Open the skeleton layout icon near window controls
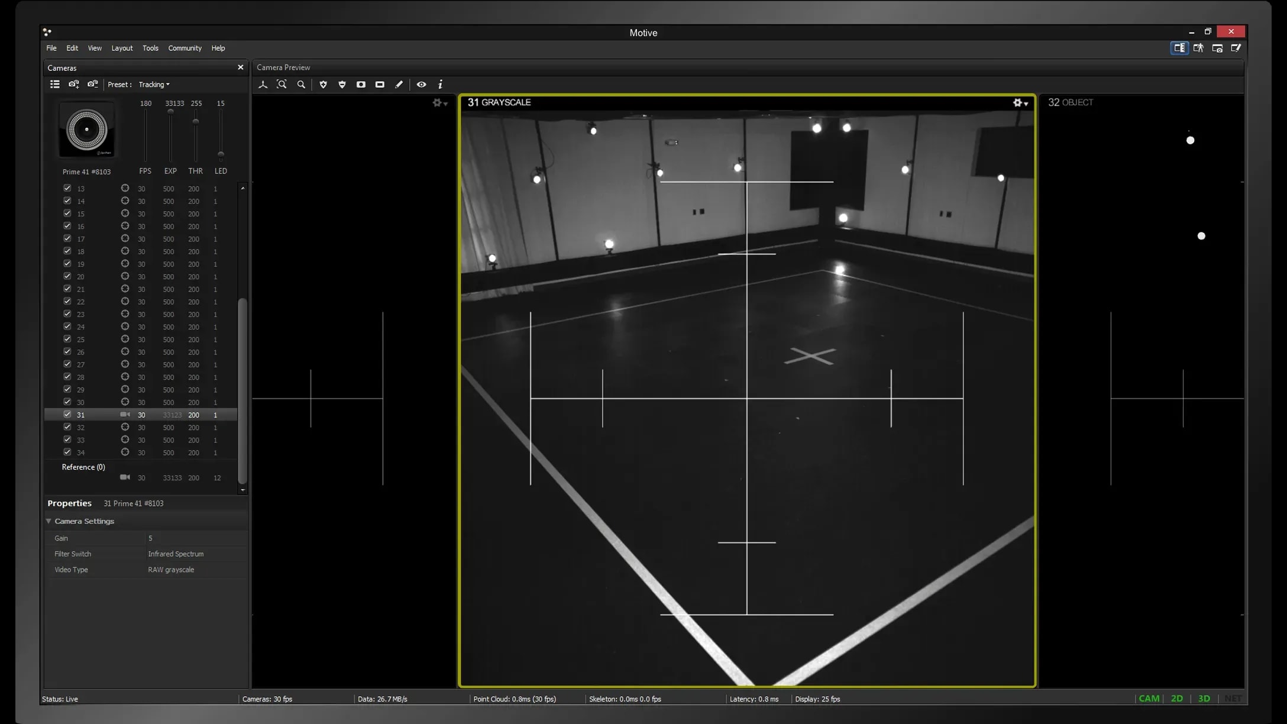 [1198, 48]
